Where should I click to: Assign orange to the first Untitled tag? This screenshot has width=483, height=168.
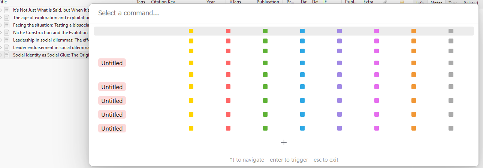coord(414,63)
